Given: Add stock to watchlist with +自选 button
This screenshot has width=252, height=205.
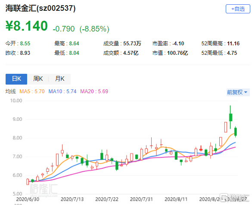Looking at the screenshot, I should coord(238,9).
